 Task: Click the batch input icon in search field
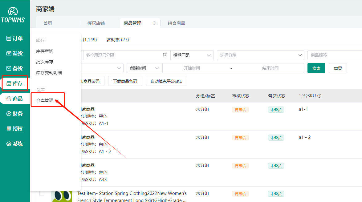[165, 55]
